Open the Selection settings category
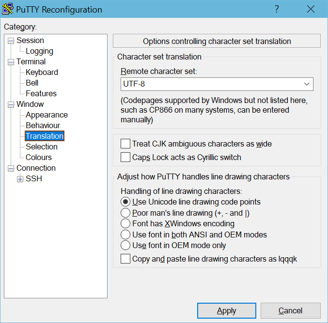The height and width of the screenshot is (323, 328). (41, 147)
